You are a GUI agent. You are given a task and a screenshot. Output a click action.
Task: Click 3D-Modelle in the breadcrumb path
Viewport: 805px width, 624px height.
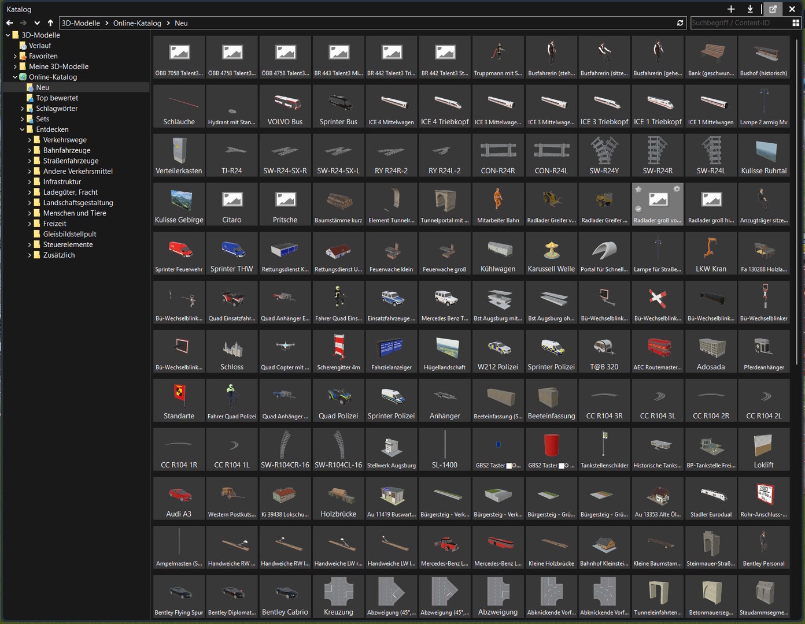click(81, 23)
